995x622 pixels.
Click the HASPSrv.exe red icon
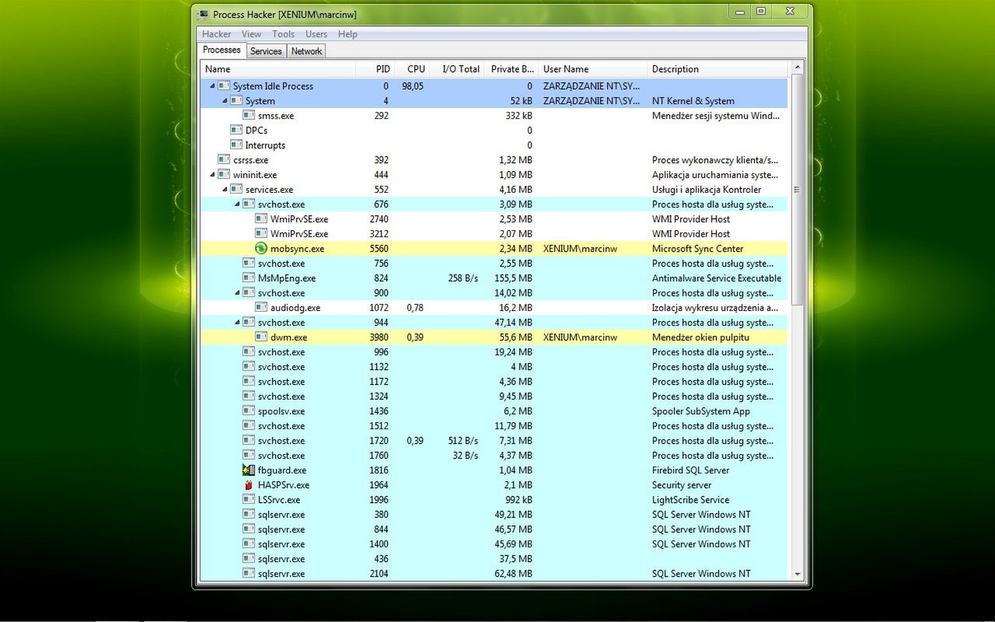point(249,485)
